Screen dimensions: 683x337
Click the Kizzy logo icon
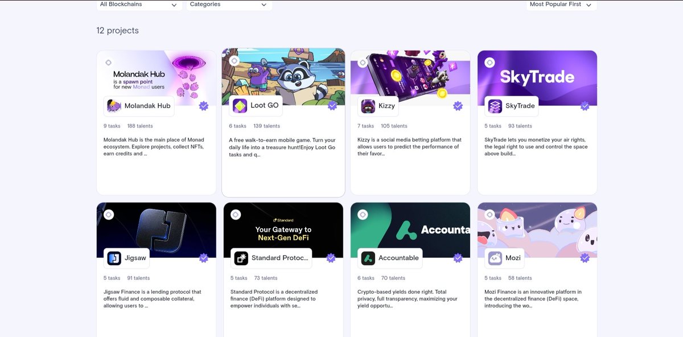click(368, 106)
